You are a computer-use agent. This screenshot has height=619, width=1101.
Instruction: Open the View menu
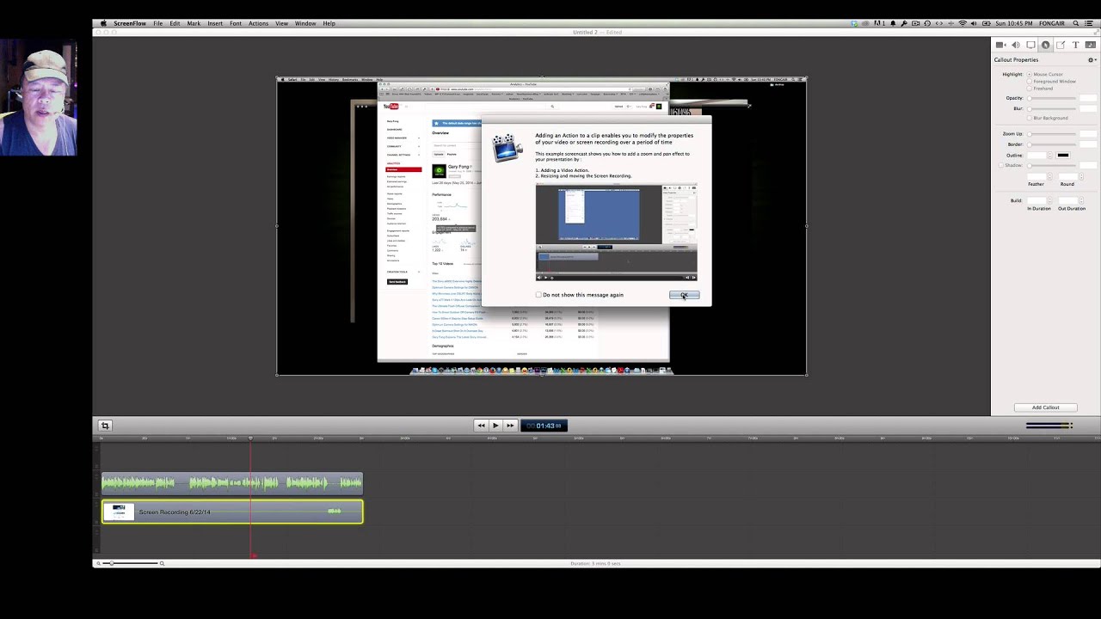coord(281,23)
